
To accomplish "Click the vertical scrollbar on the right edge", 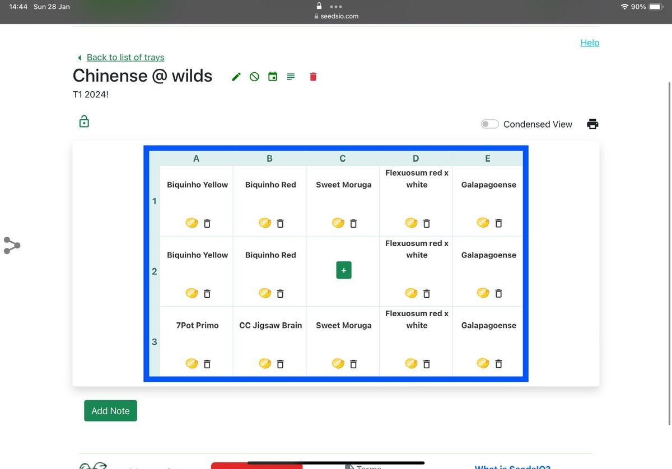I will 670,254.
